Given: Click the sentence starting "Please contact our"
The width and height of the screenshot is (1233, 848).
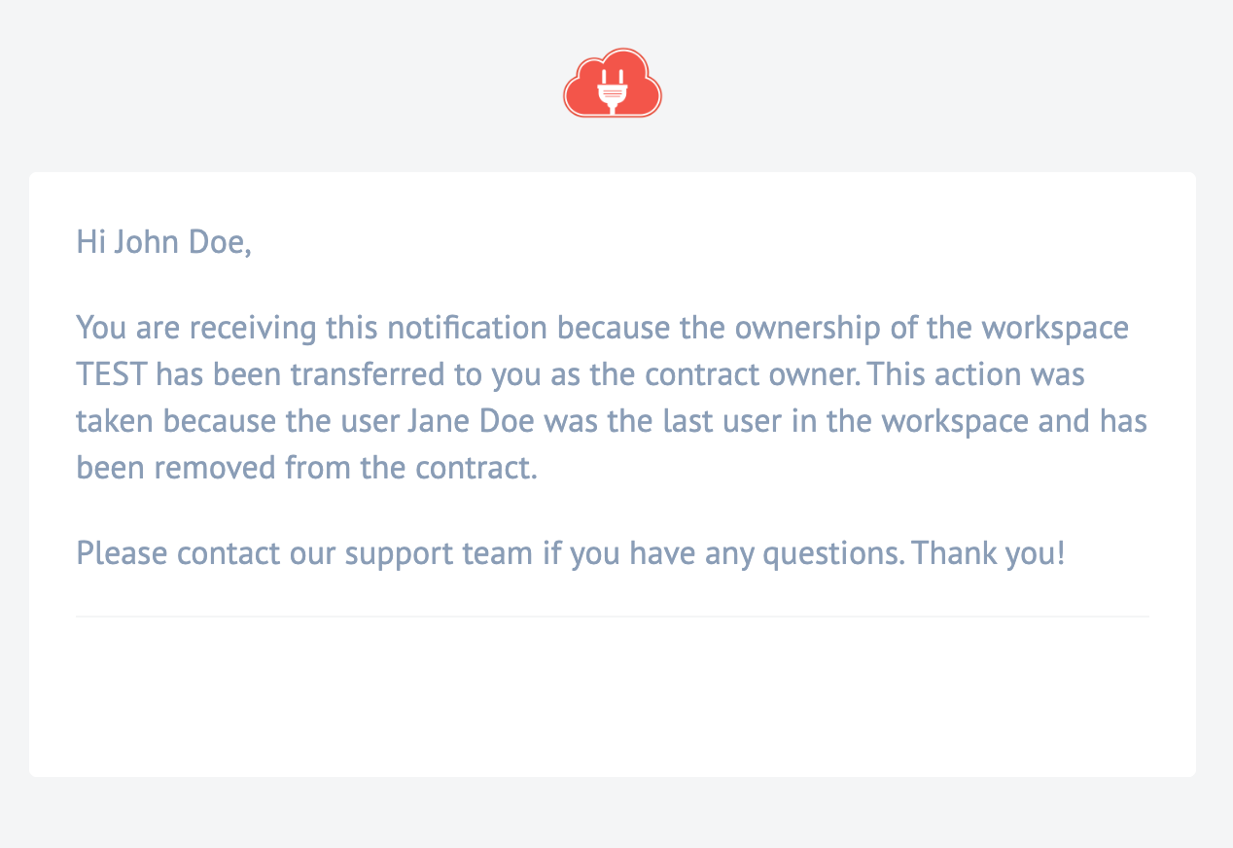Looking at the screenshot, I should (x=571, y=554).
